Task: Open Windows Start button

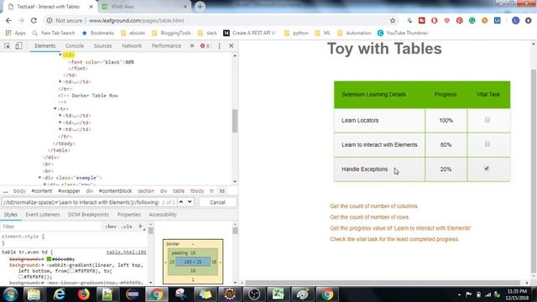Action: tap(10, 294)
